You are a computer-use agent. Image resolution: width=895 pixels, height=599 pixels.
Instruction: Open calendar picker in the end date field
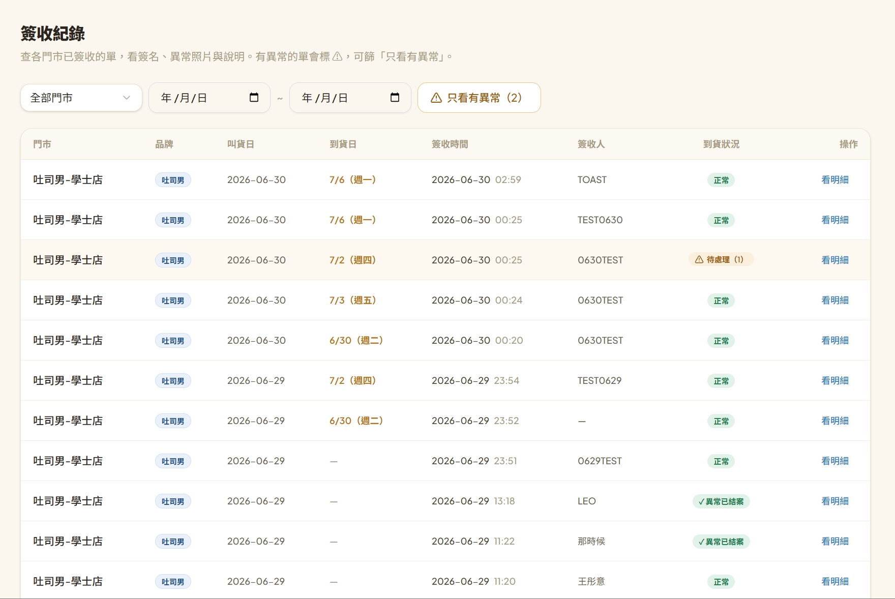(395, 97)
